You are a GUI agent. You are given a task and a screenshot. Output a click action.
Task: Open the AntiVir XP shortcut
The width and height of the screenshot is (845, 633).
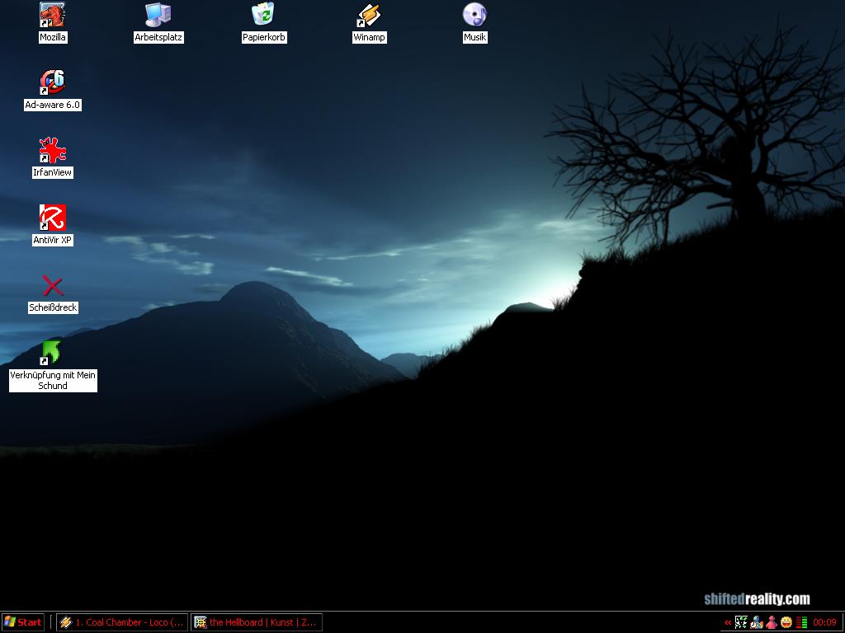tap(52, 218)
